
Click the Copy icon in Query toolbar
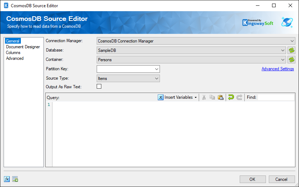[212, 97]
